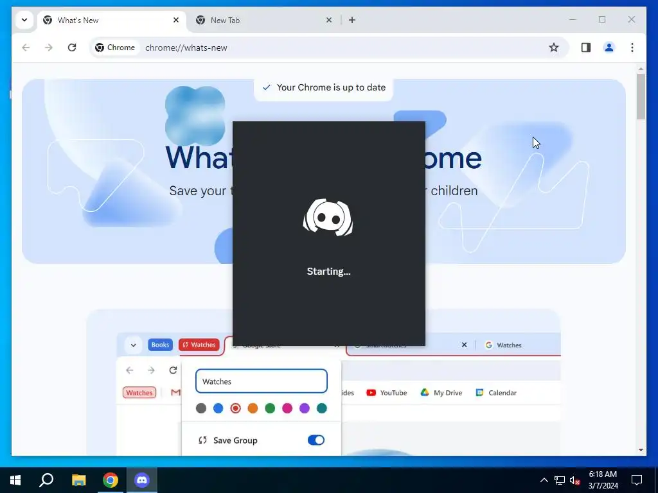Switch to the New Tab tab
Image resolution: width=658 pixels, height=493 pixels.
pos(264,20)
